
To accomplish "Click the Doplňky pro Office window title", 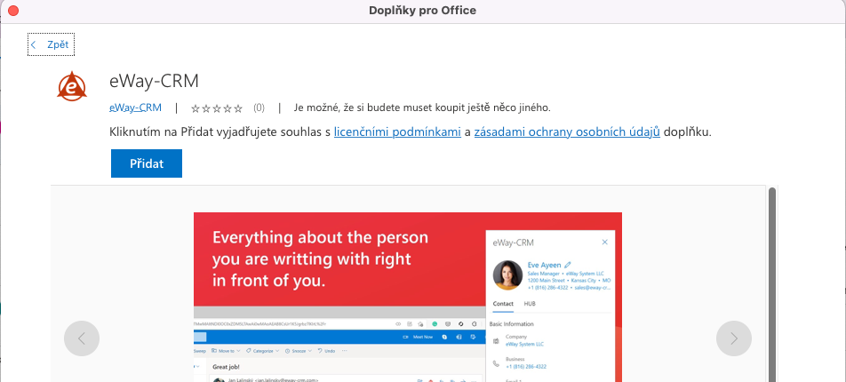I will (x=422, y=11).
